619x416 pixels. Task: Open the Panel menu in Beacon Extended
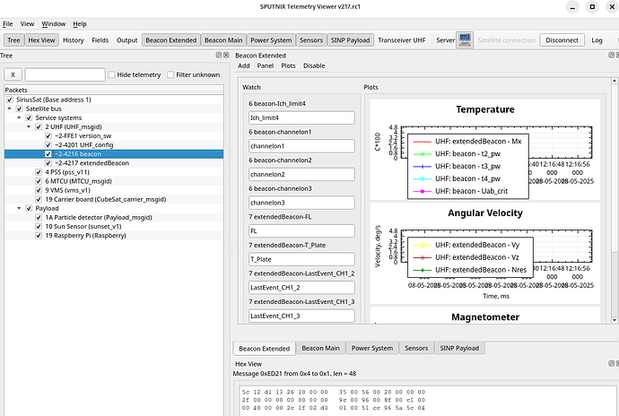click(x=266, y=65)
